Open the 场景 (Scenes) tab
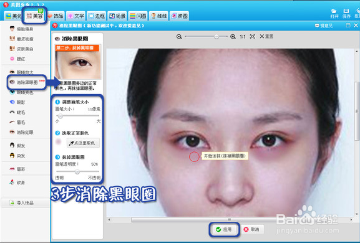The width and height of the screenshot is (360, 243). click(x=117, y=16)
